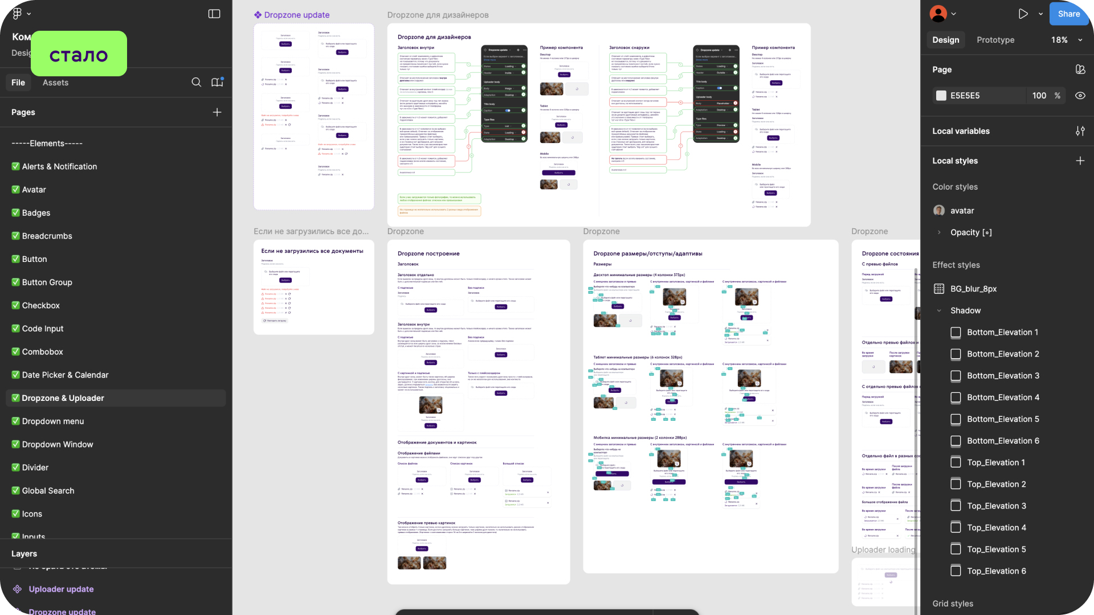Click the Assets panel icon
The width and height of the screenshot is (1094, 615).
pyautogui.click(x=55, y=82)
